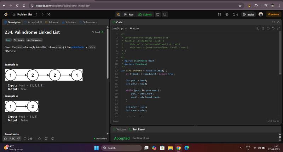
Task: Click the Invite button
Action: [x=249, y=14]
